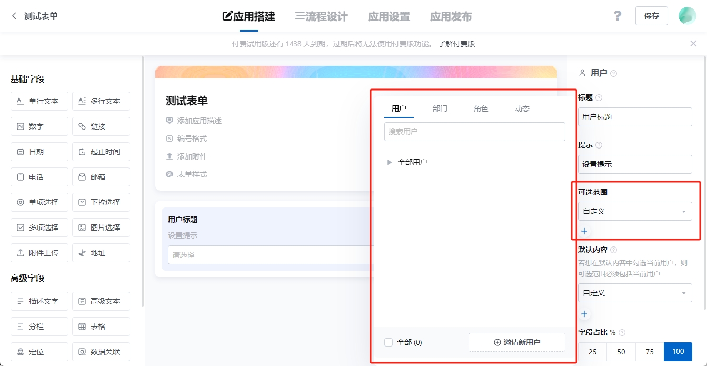This screenshot has height=366, width=707.
Task: Check the 全部 (0) checkbox in user picker
Action: [x=387, y=342]
